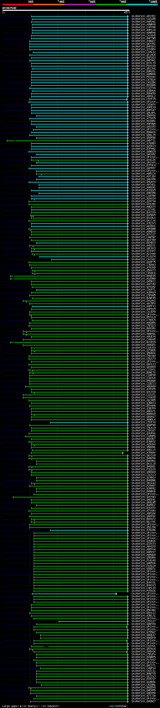Select hit label UniRef100_C1ML12
Image resolution: width=160 pixels, height=708 pixels.
(143, 52)
